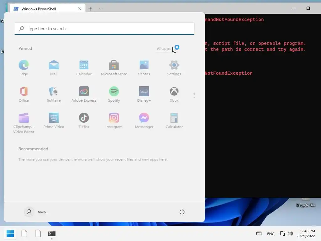Screen dimensions: 321x241
Task: Click the 'Pinned' heading in Start menu
Action: click(25, 48)
